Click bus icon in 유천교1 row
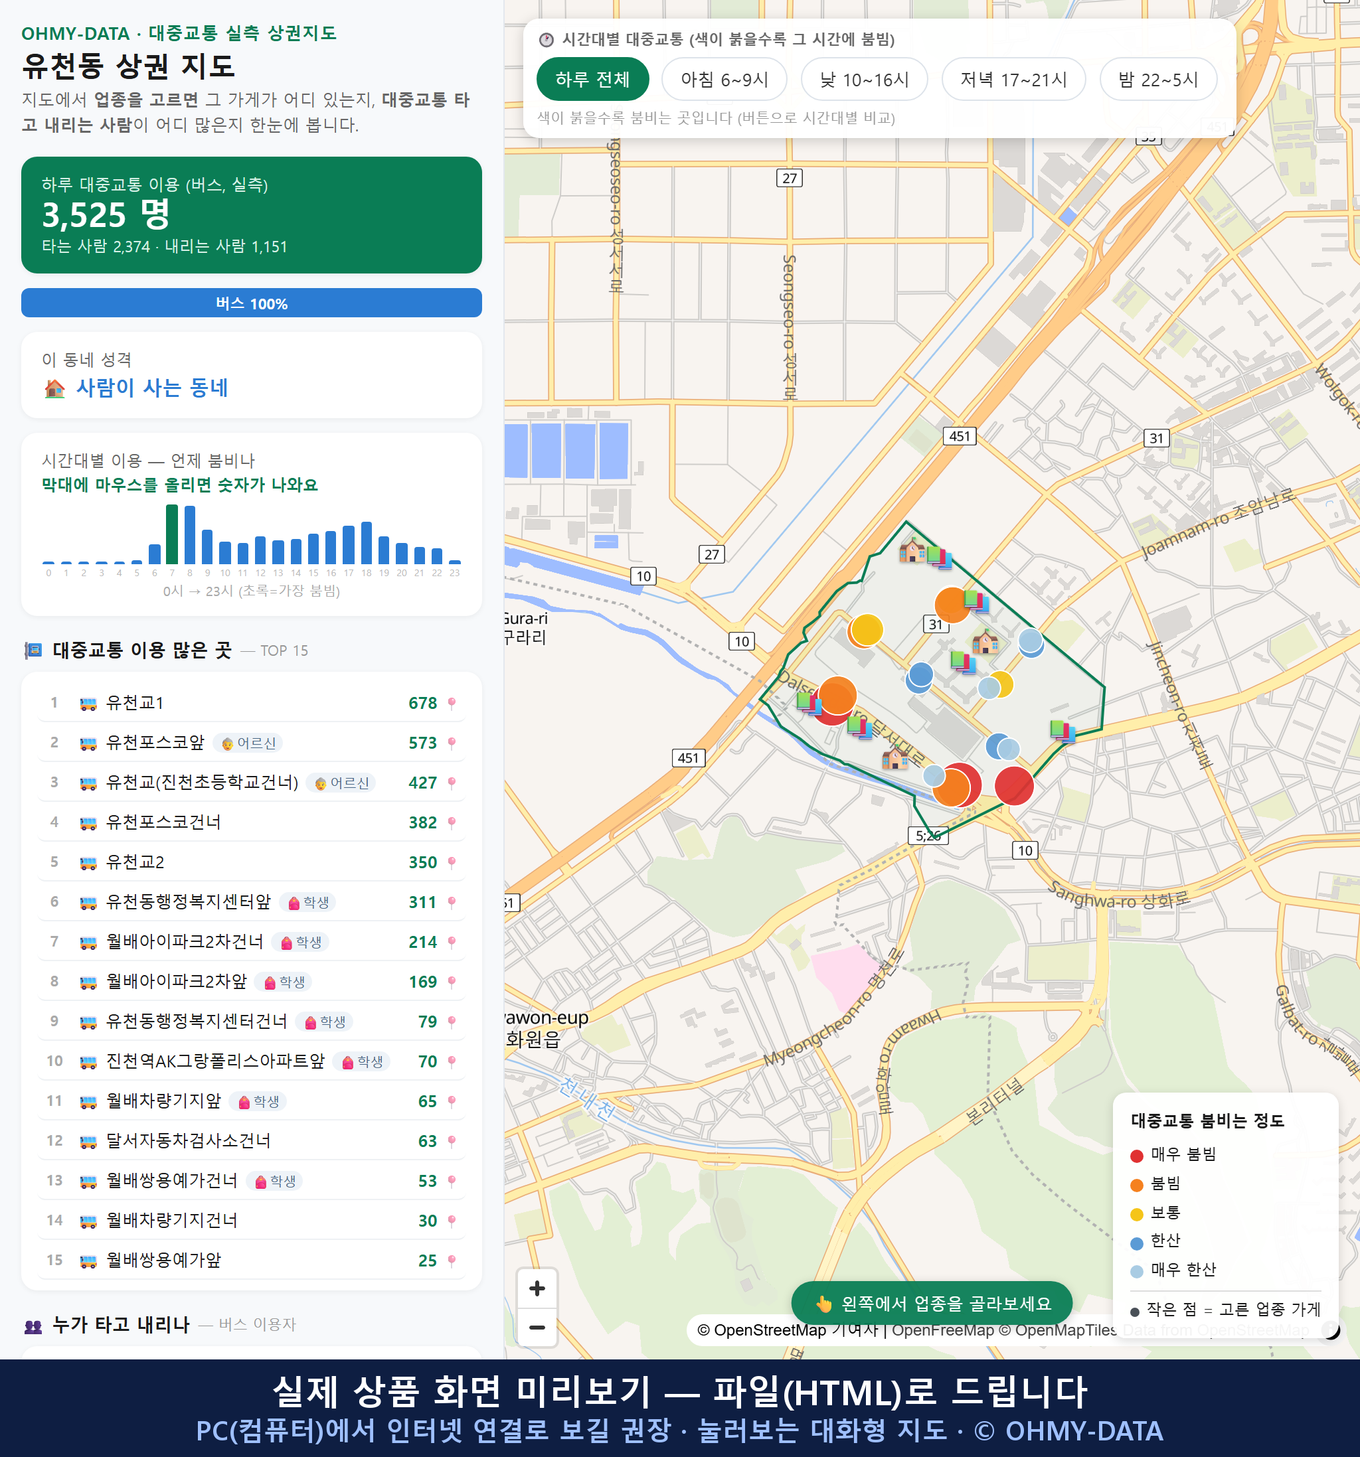 [x=88, y=704]
